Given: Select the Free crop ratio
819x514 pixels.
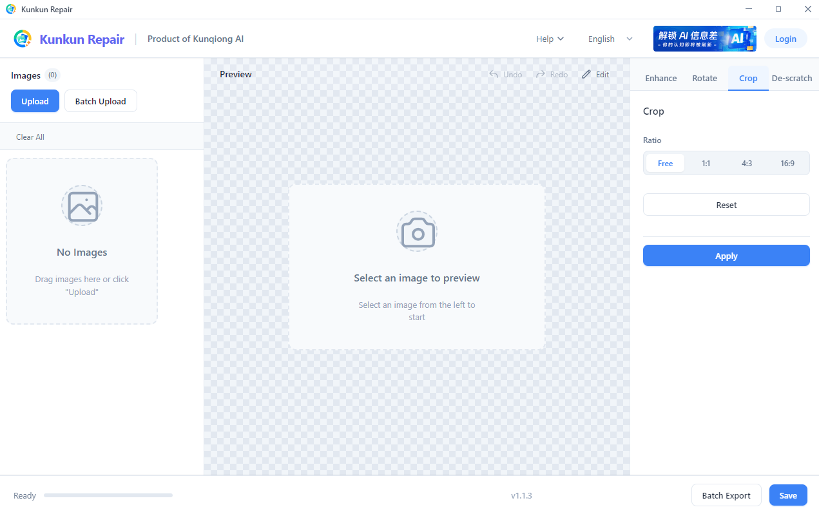Looking at the screenshot, I should [x=665, y=164].
